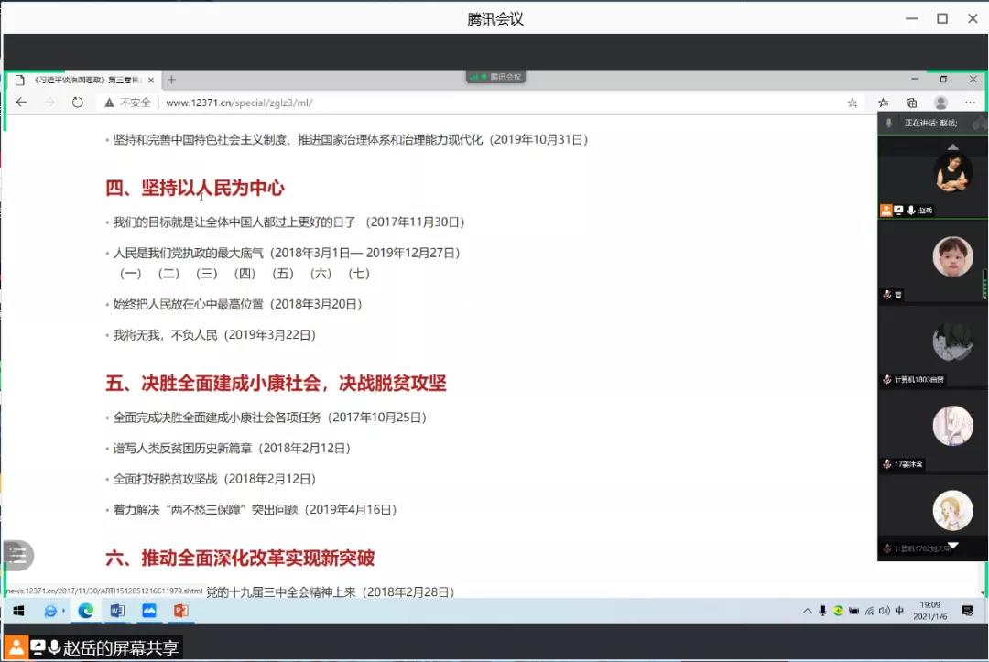Open PowerPoint from the Windows taskbar

[x=180, y=611]
